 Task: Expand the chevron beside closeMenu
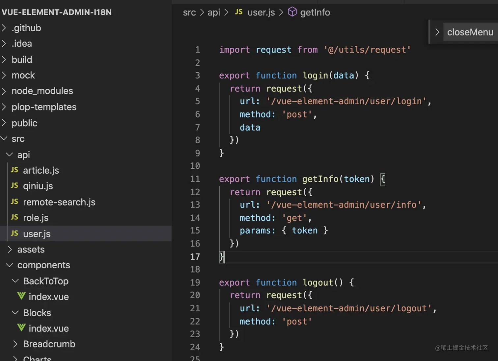(x=437, y=32)
